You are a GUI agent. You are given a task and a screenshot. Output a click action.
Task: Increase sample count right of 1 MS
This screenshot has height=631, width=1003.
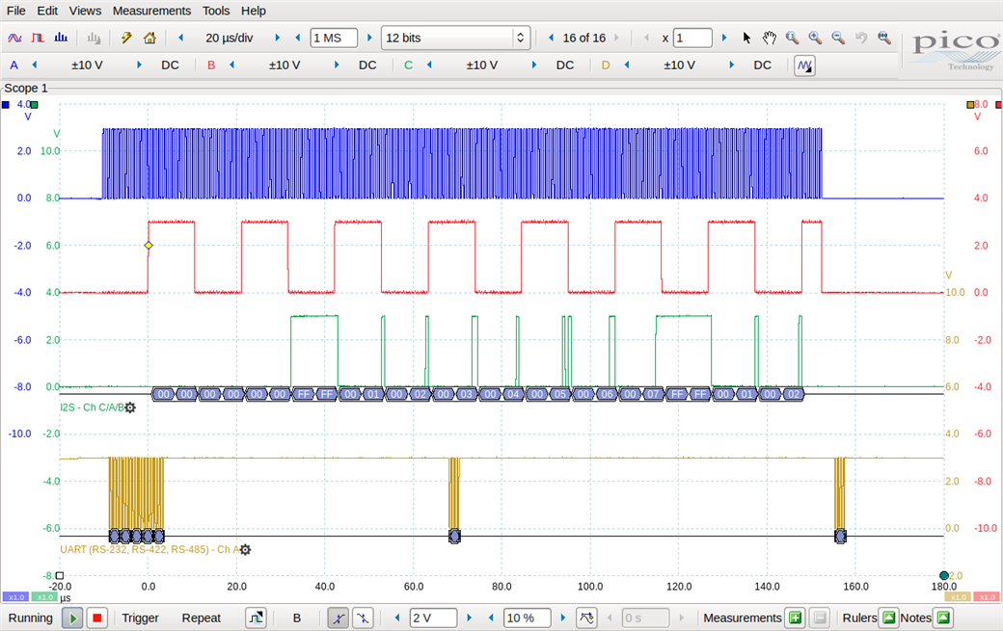click(x=369, y=38)
